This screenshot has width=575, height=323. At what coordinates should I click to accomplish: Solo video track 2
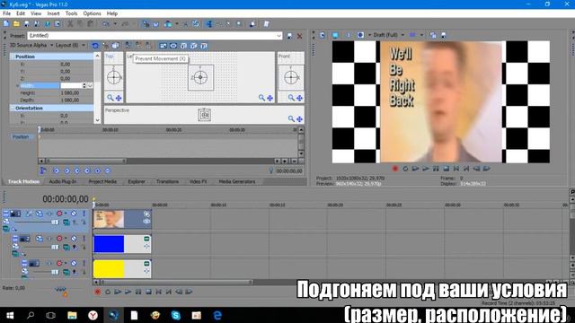pyautogui.click(x=84, y=239)
